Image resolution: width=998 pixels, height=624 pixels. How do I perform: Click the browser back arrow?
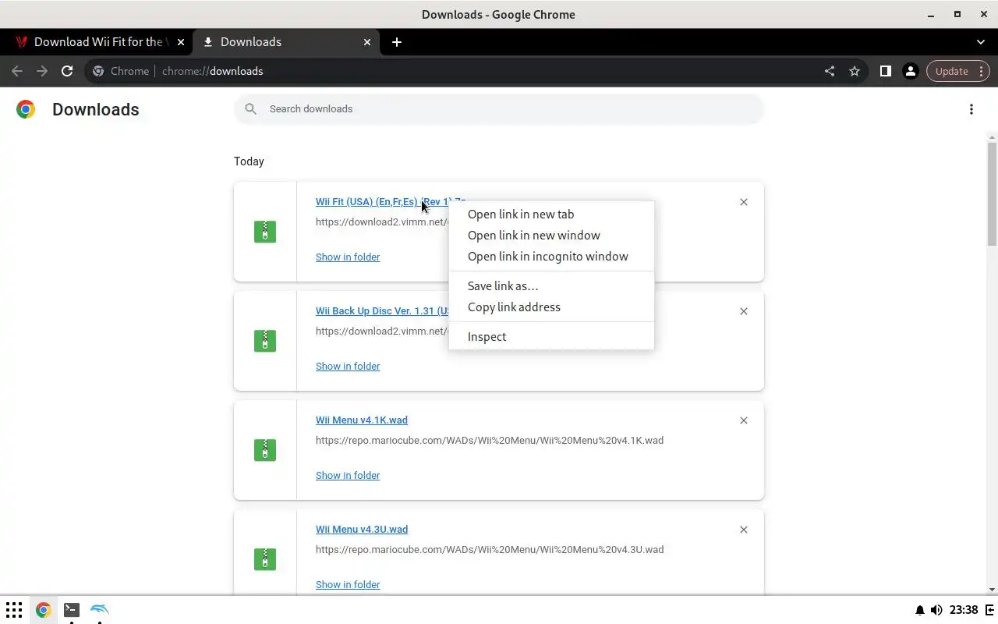tap(17, 71)
